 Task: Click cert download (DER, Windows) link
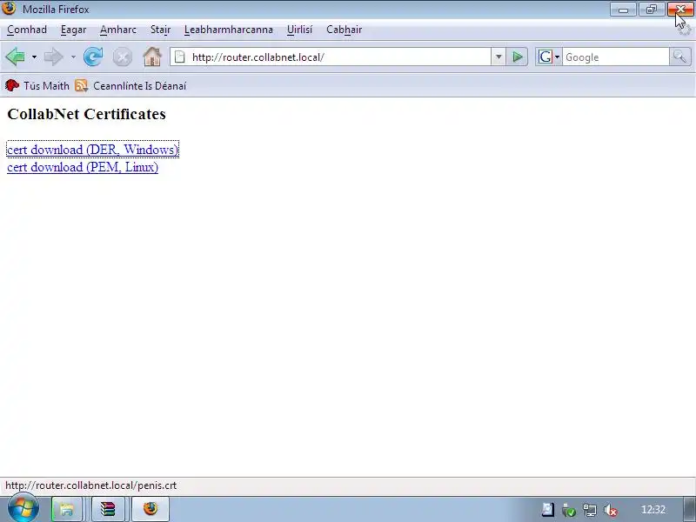click(x=93, y=150)
